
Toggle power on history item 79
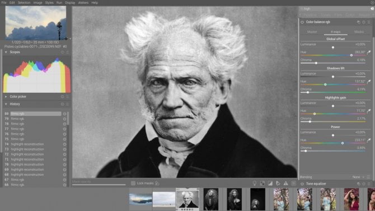[64, 119]
